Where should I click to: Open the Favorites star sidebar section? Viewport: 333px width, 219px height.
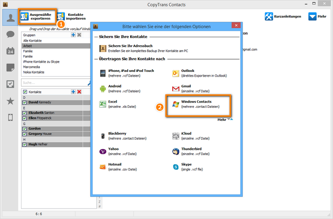pos(10,101)
